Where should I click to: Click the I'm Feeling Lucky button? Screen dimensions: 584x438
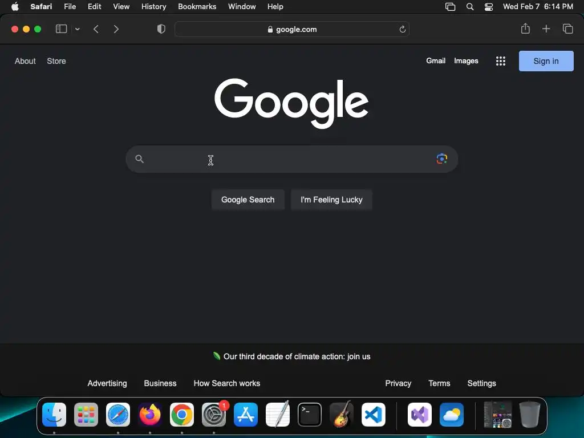tap(331, 200)
